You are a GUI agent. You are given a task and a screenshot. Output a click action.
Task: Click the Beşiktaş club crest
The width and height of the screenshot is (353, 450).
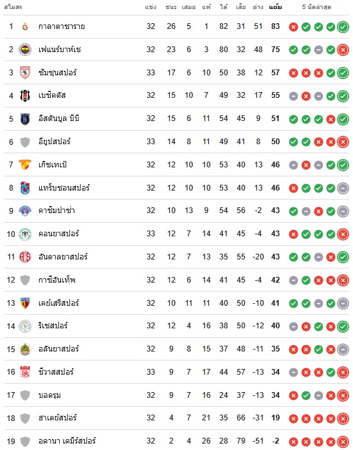point(25,95)
